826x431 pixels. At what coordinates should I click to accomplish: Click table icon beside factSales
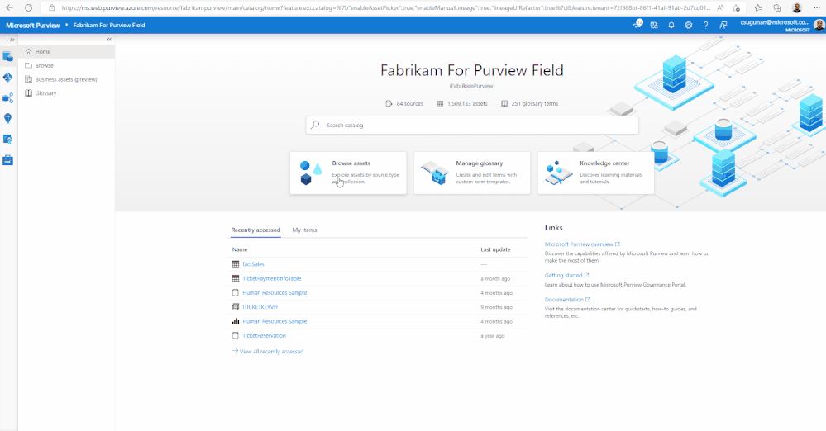point(236,264)
